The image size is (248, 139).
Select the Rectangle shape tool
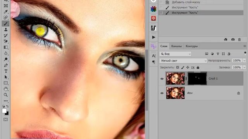coord(6,83)
